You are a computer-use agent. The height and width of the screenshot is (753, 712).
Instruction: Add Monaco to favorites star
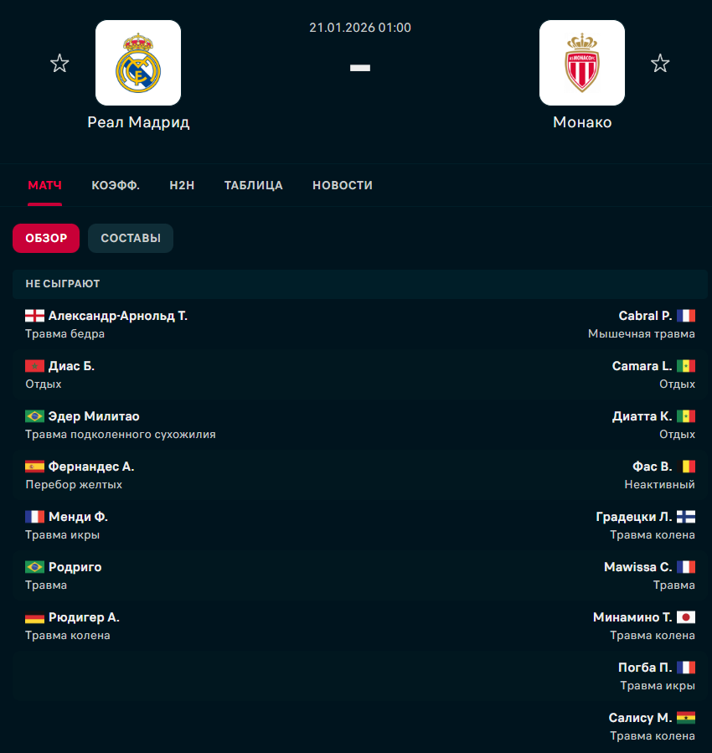pos(660,64)
